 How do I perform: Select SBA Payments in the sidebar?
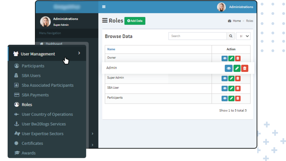pyautogui.click(x=35, y=95)
